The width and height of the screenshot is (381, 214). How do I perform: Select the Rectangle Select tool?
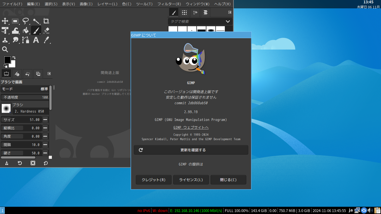tap(15, 21)
